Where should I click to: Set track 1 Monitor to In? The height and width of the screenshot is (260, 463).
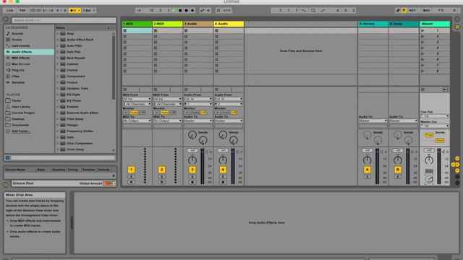[x=126, y=113]
